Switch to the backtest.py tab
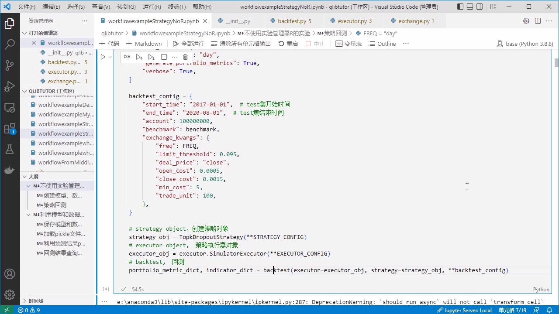The width and height of the screenshot is (559, 314). tap(292, 21)
